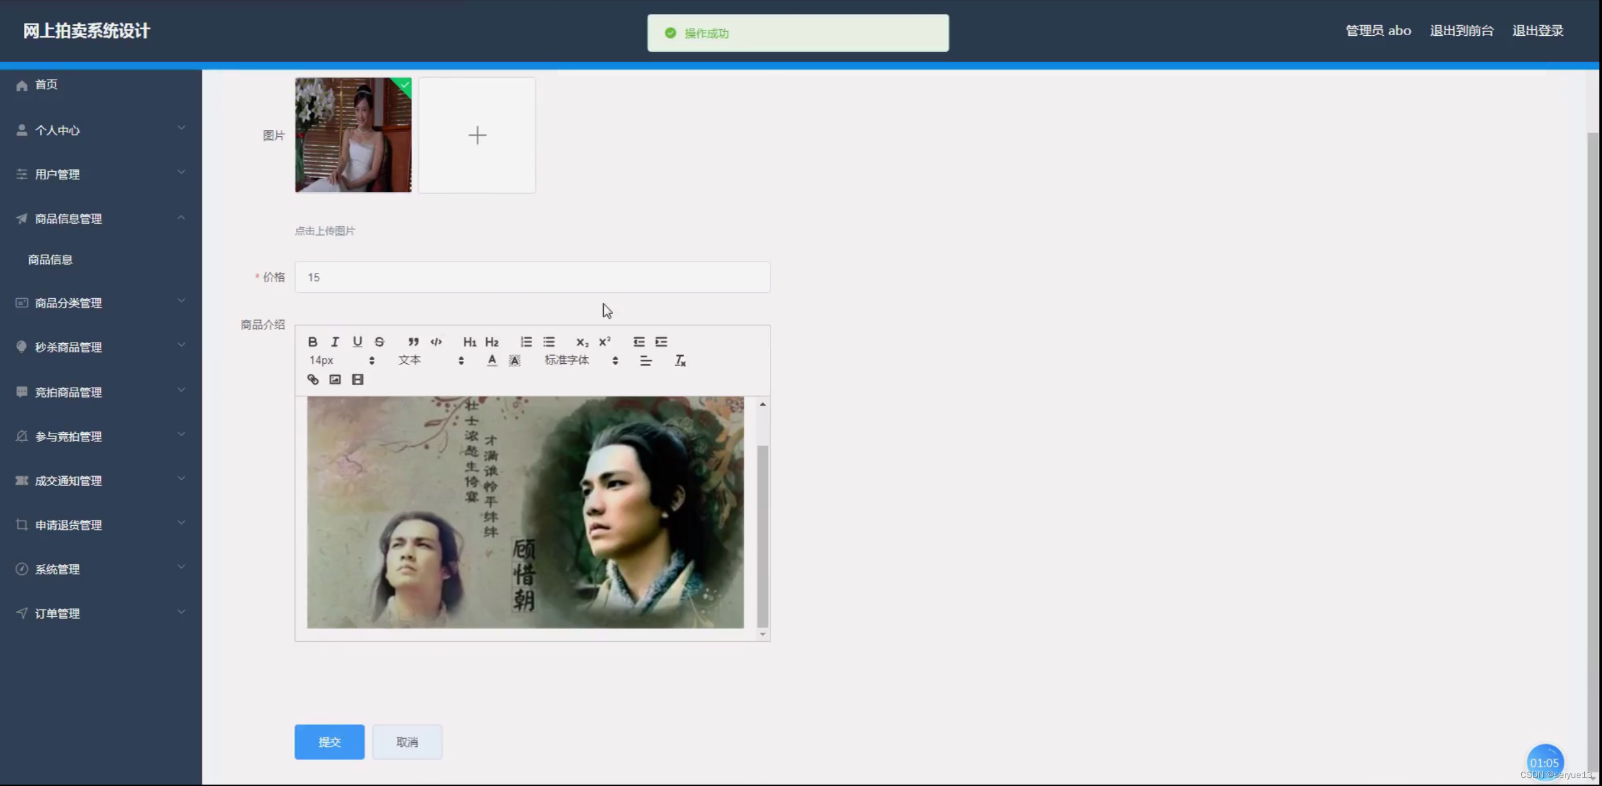Click the uploaded product photo thumbnail

click(353, 135)
